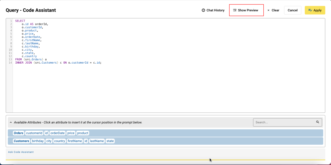Viewport: 331px width, 165px height.
Task: Insert the orderDate attribute
Action: pyautogui.click(x=58, y=133)
